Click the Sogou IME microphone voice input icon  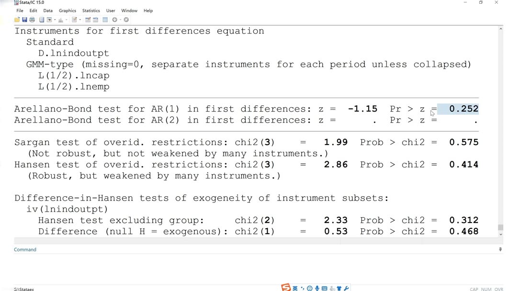pos(317,288)
